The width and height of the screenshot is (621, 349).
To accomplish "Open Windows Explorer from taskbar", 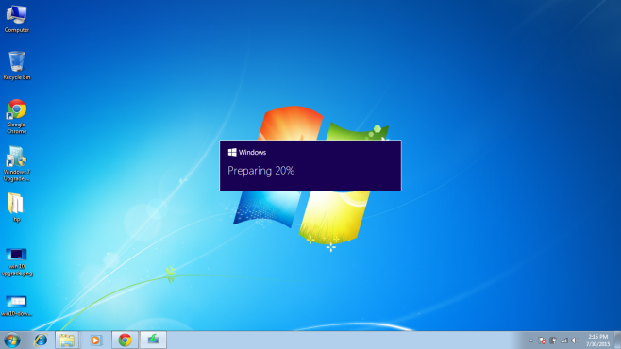I will click(x=67, y=340).
